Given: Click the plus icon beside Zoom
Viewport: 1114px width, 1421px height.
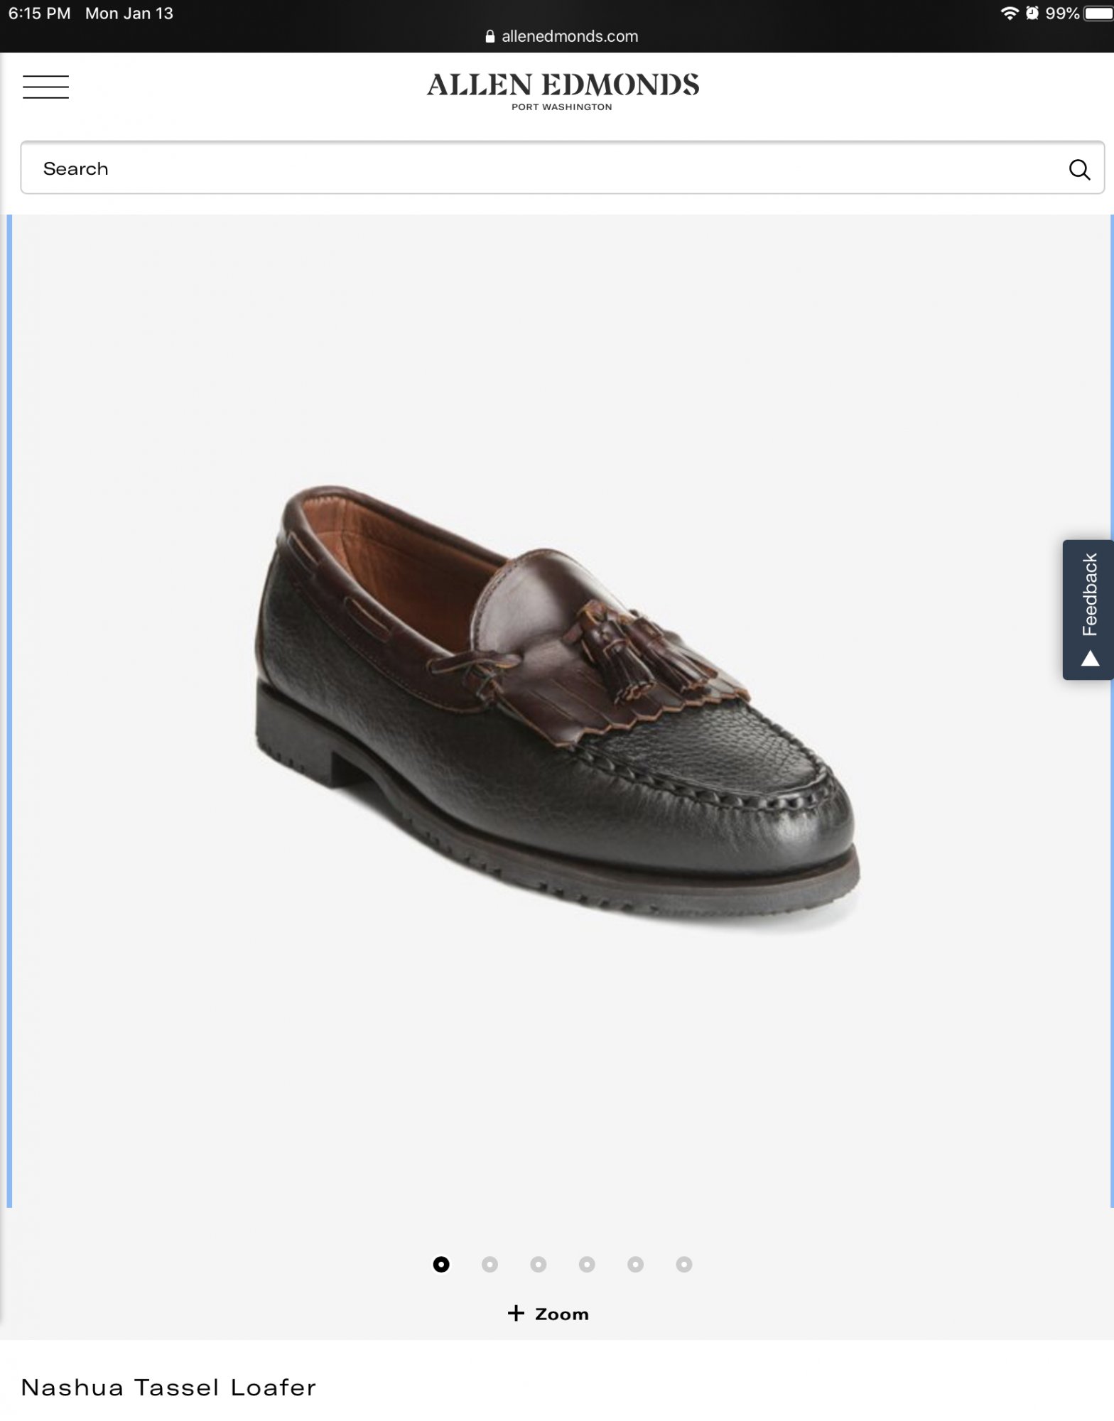Looking at the screenshot, I should [516, 1313].
